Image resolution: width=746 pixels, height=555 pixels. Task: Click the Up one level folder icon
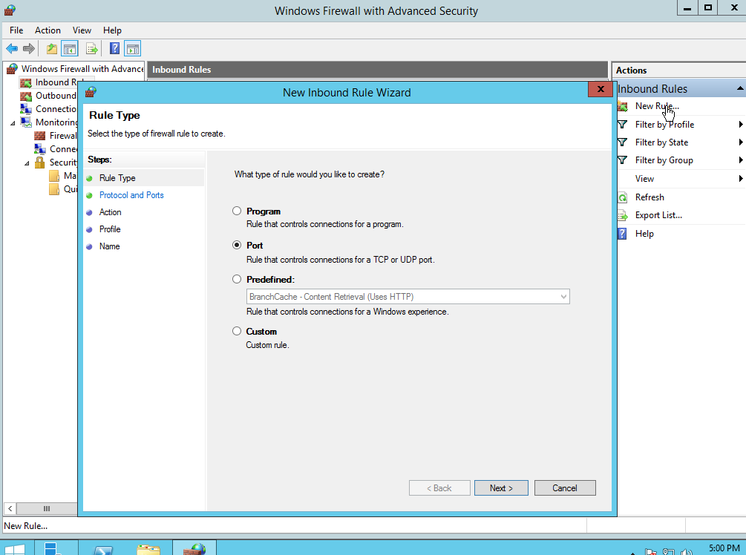tap(52, 48)
